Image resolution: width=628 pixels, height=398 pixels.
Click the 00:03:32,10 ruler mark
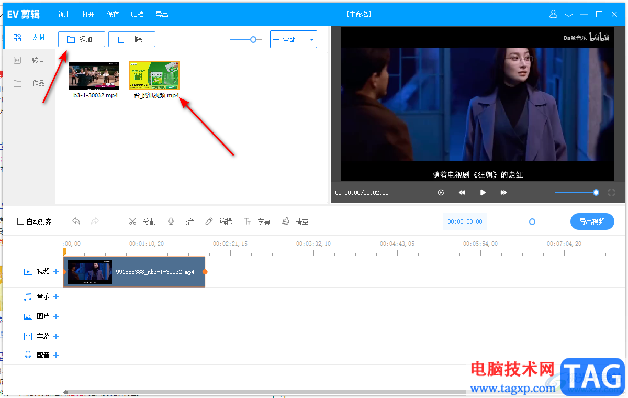[313, 244]
